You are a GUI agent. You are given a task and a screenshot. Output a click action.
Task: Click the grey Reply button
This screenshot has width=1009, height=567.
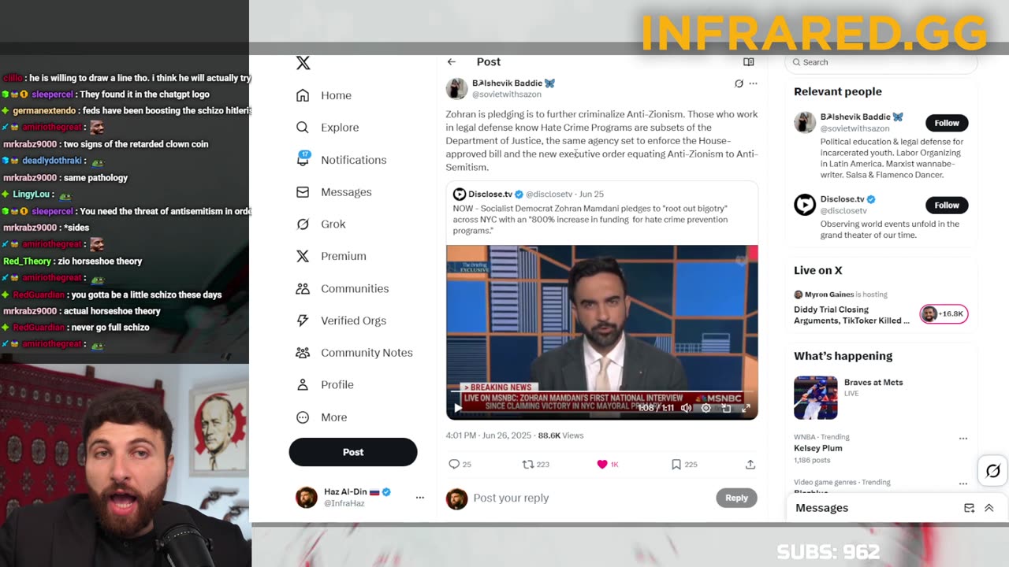click(x=736, y=498)
